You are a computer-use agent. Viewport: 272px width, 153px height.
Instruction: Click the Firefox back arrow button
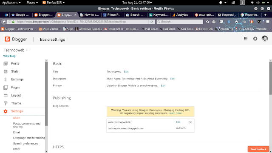[4, 22]
